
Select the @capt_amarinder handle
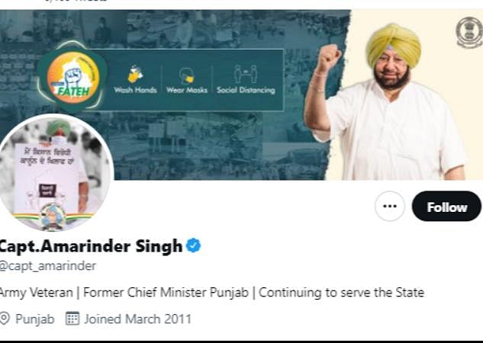point(48,266)
